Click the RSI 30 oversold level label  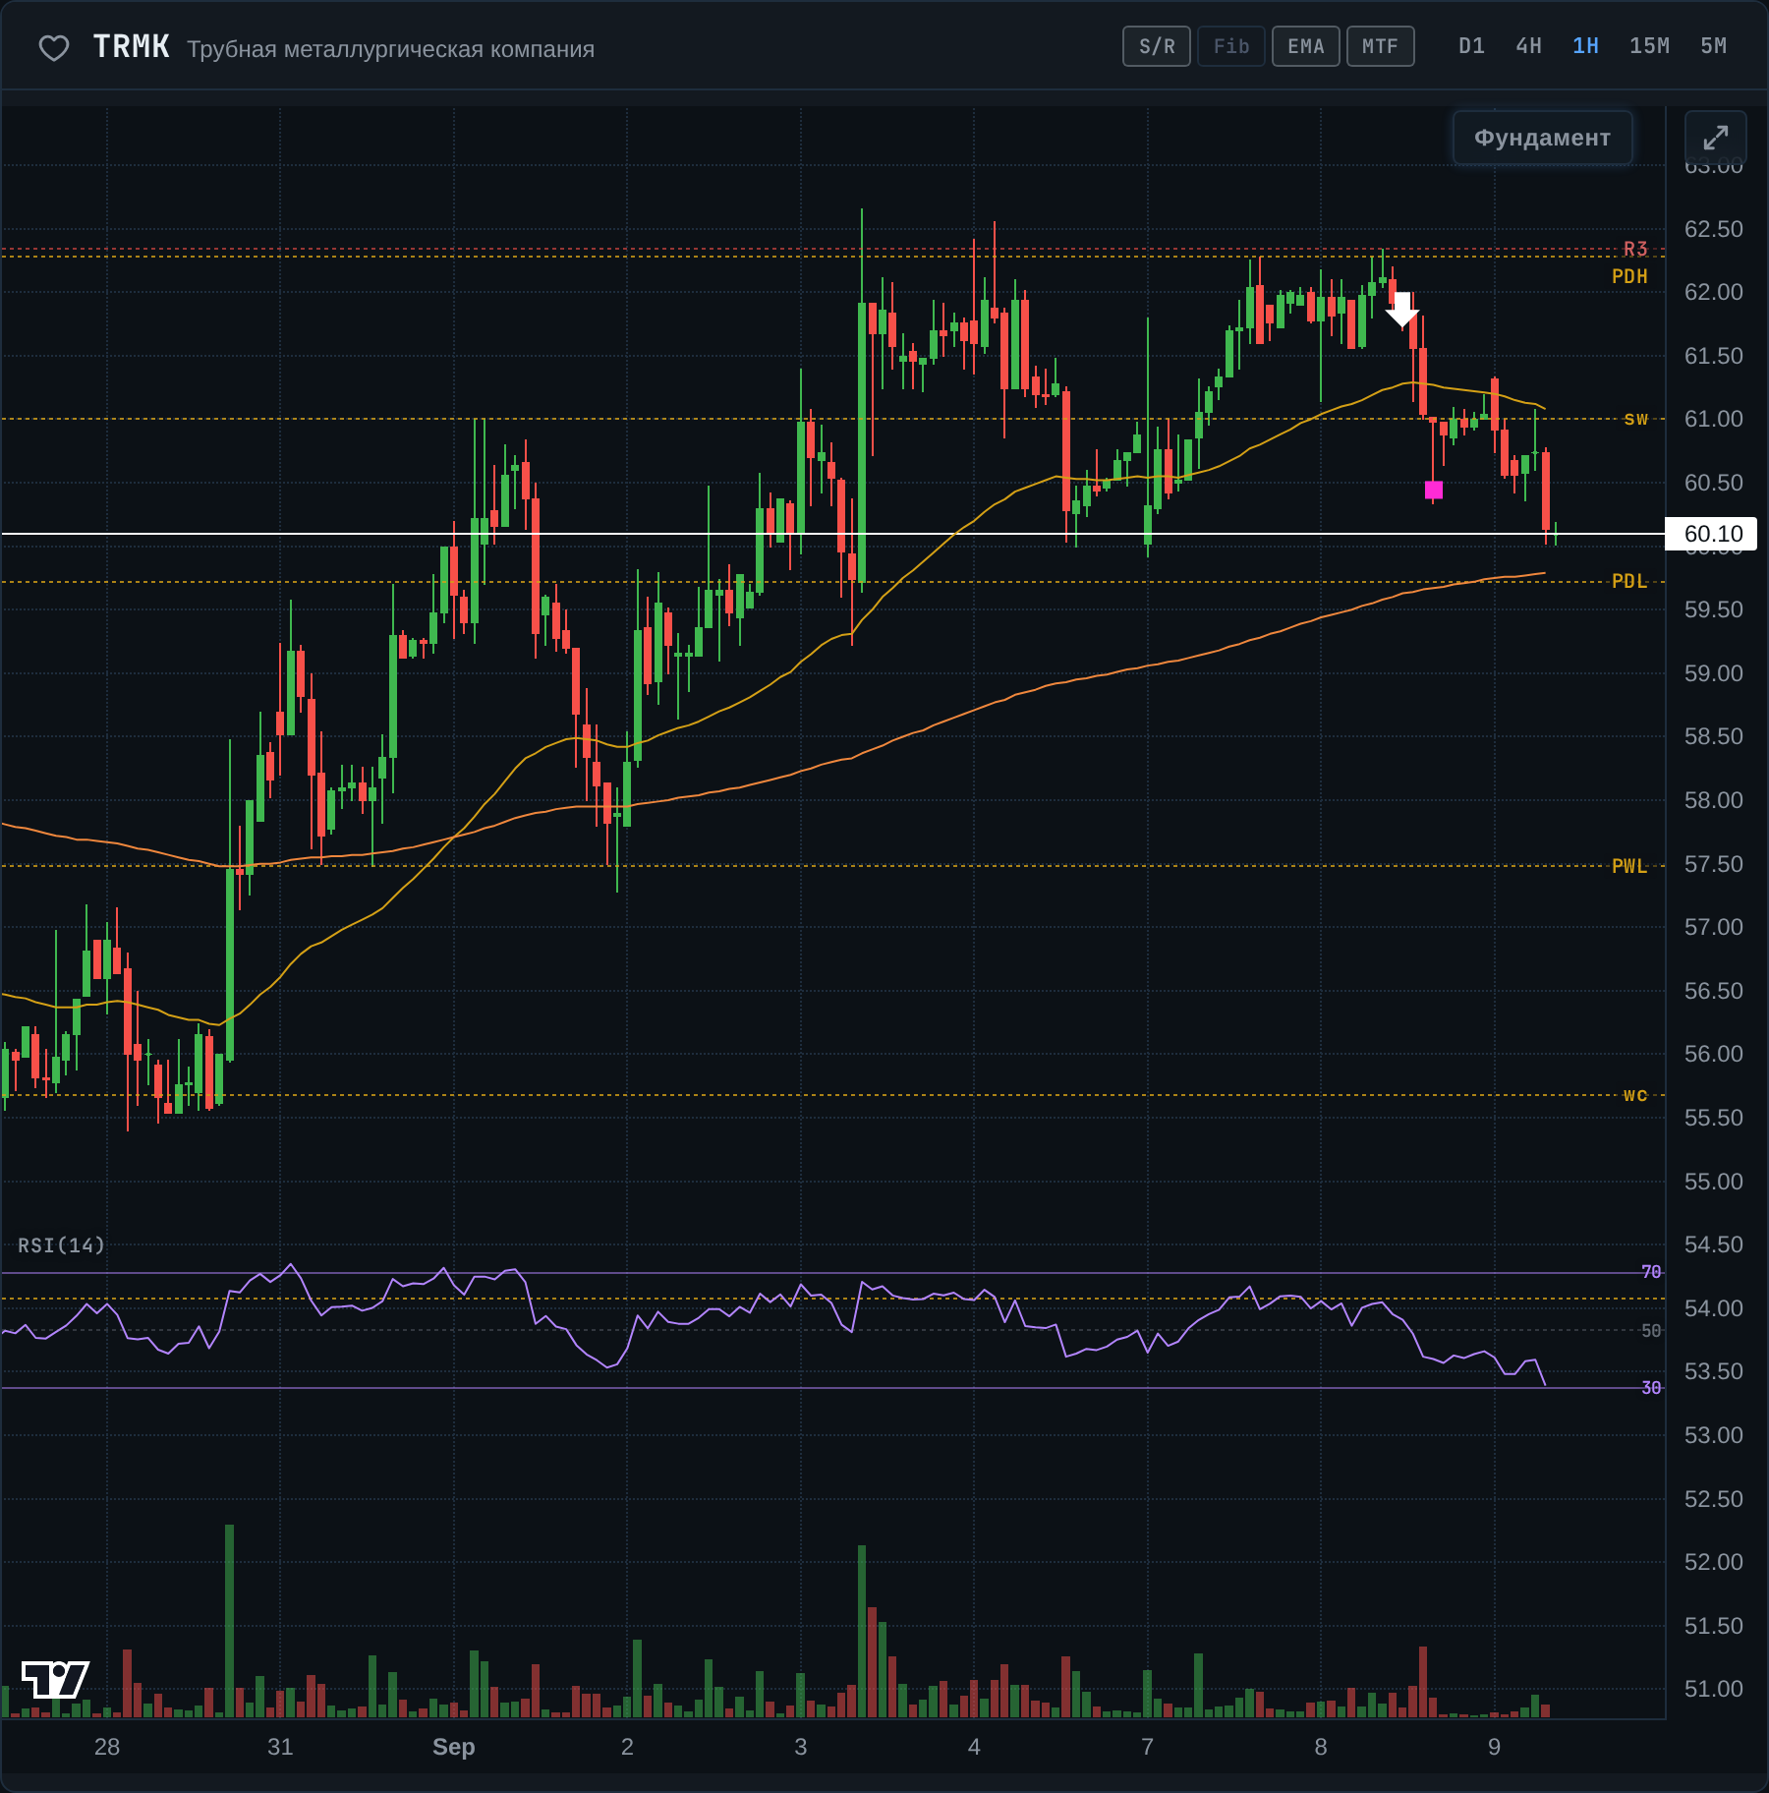[1651, 1388]
